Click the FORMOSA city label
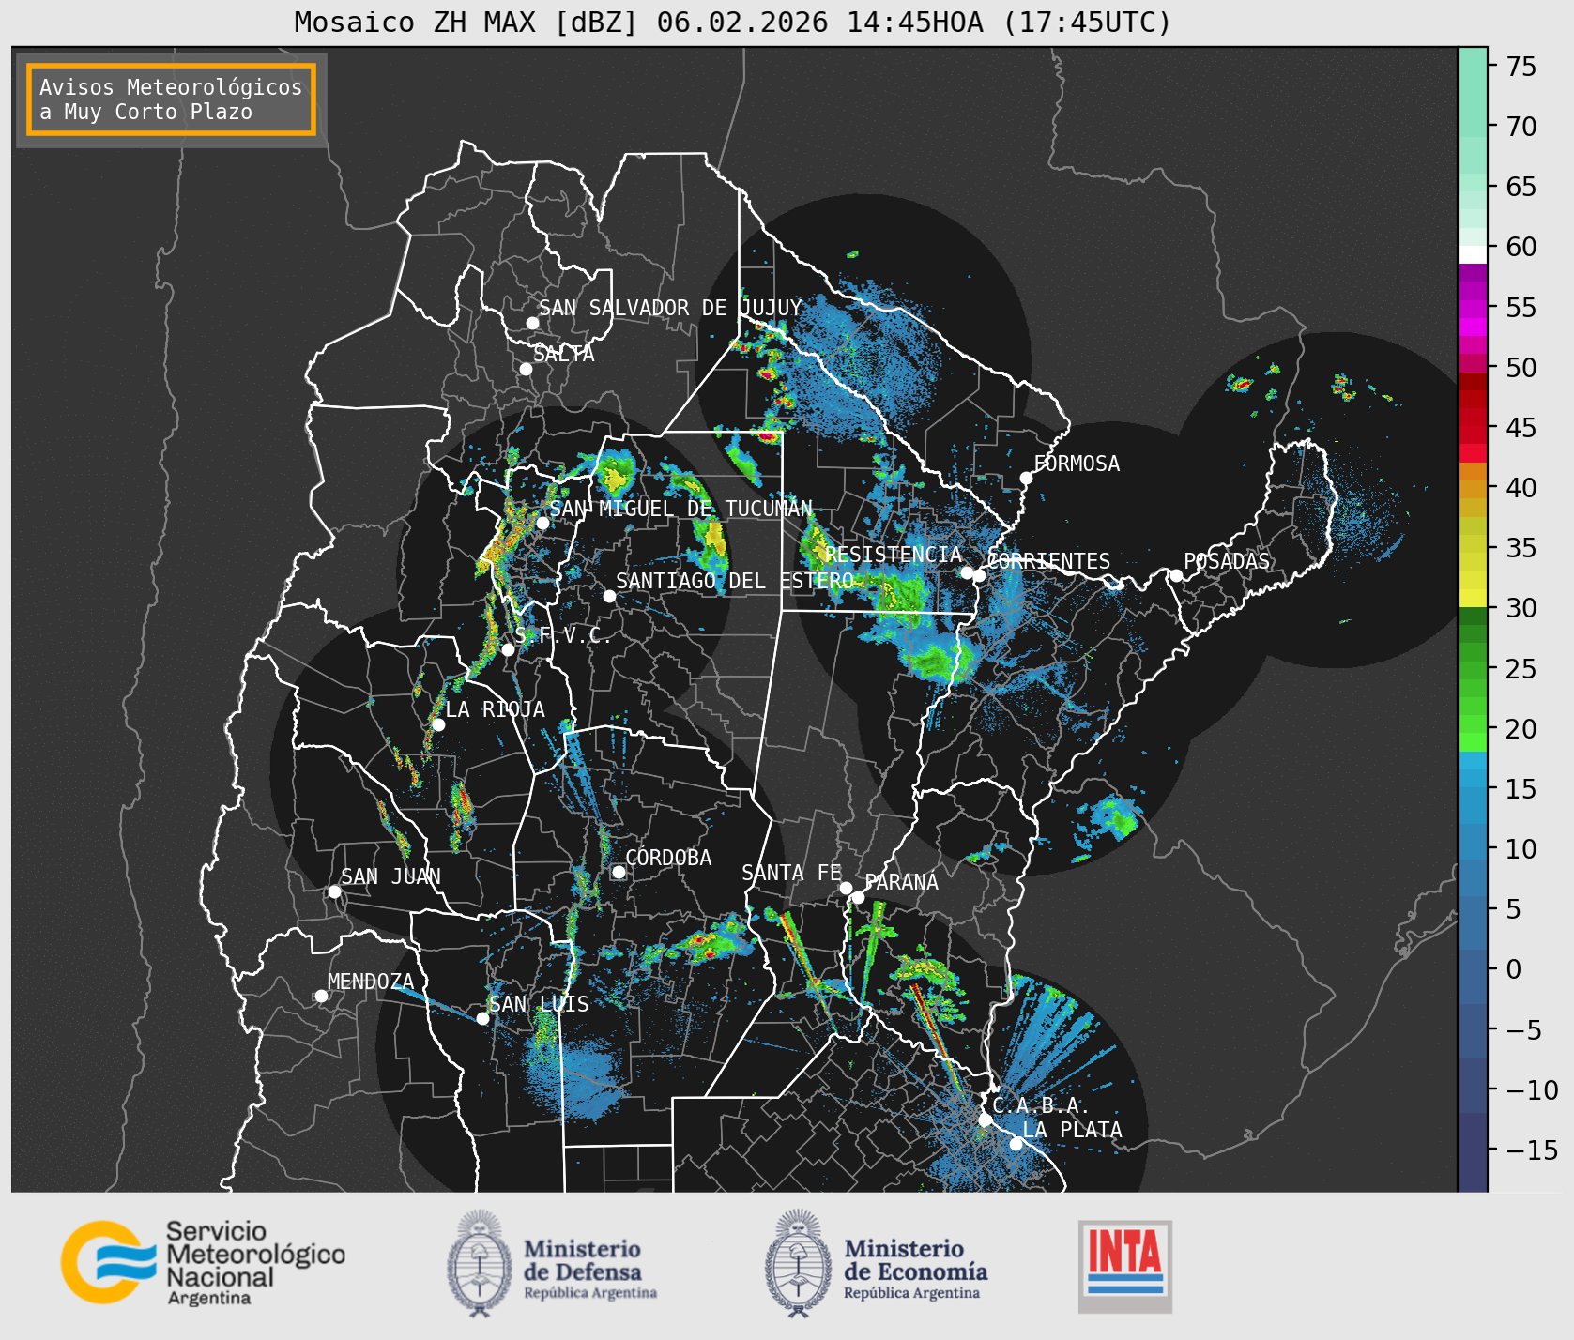 [x=1077, y=464]
